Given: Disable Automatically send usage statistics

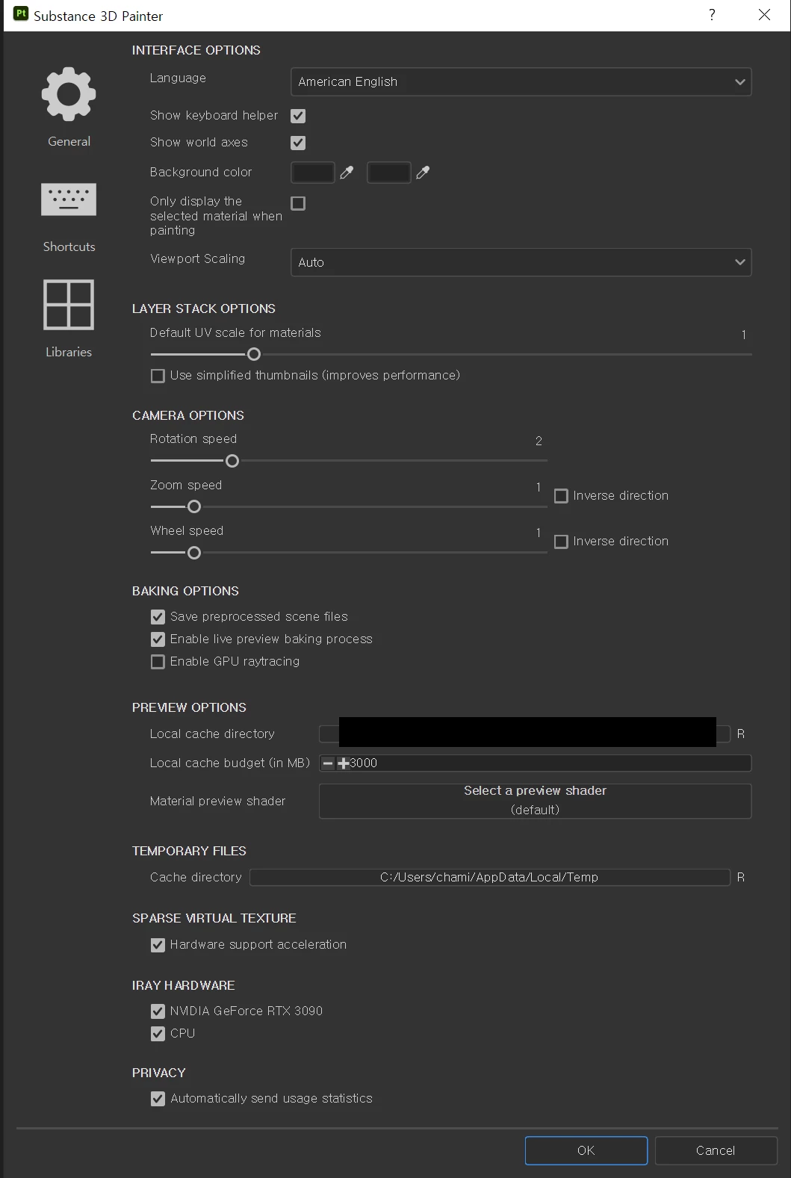Looking at the screenshot, I should (x=158, y=1099).
